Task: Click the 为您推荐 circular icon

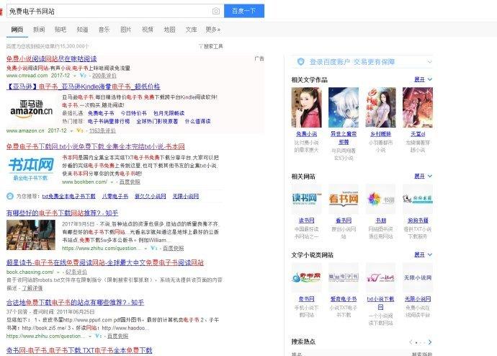Action: coord(10,196)
